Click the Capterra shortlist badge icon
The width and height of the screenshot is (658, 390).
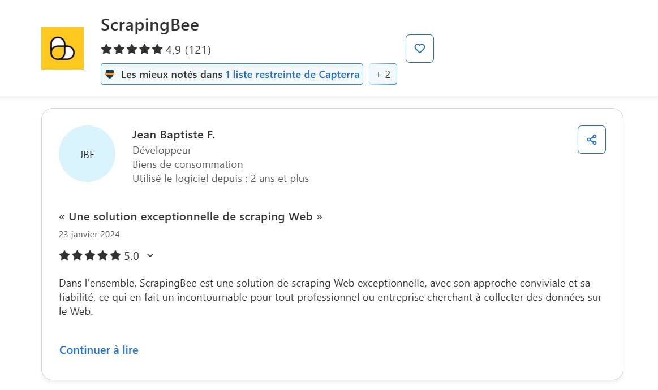(110, 74)
